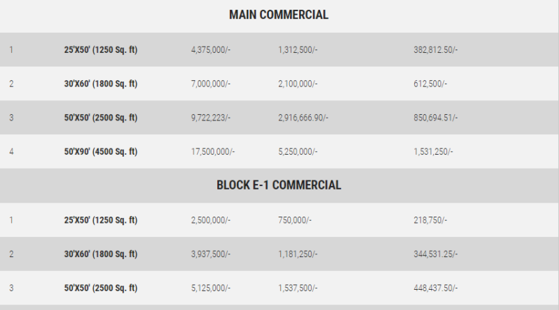Click the 382,812.50/- value

point(435,50)
